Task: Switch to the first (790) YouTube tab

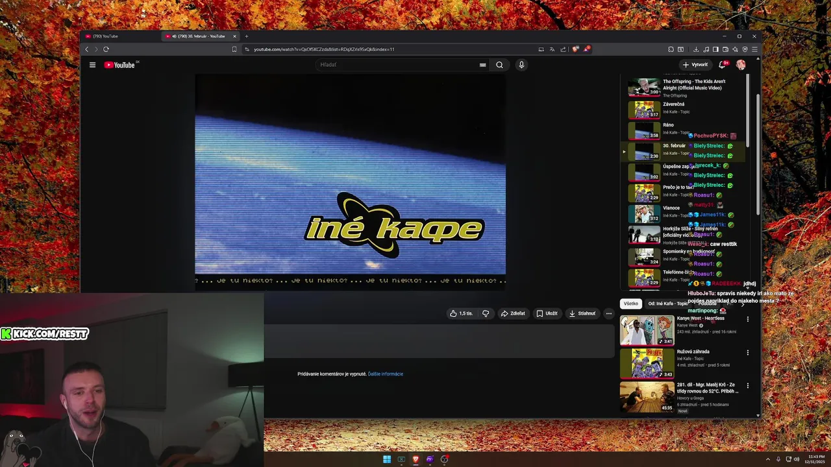Action: click(x=121, y=36)
